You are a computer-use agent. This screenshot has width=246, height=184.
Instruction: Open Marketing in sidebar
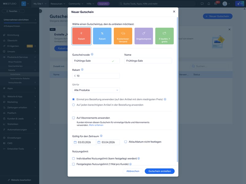pyautogui.click(x=20, y=102)
